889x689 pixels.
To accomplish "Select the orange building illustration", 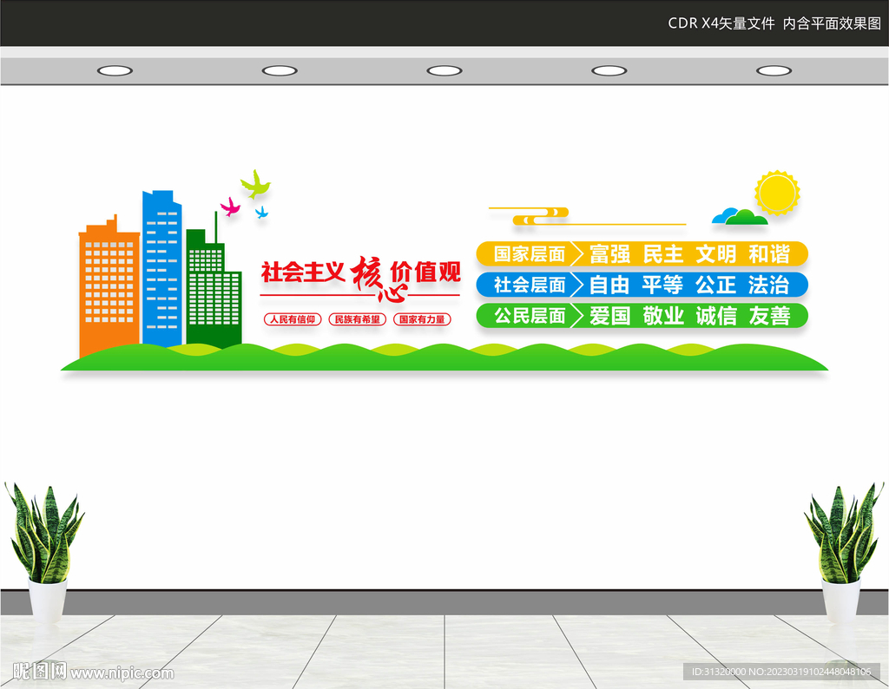I will click(109, 286).
